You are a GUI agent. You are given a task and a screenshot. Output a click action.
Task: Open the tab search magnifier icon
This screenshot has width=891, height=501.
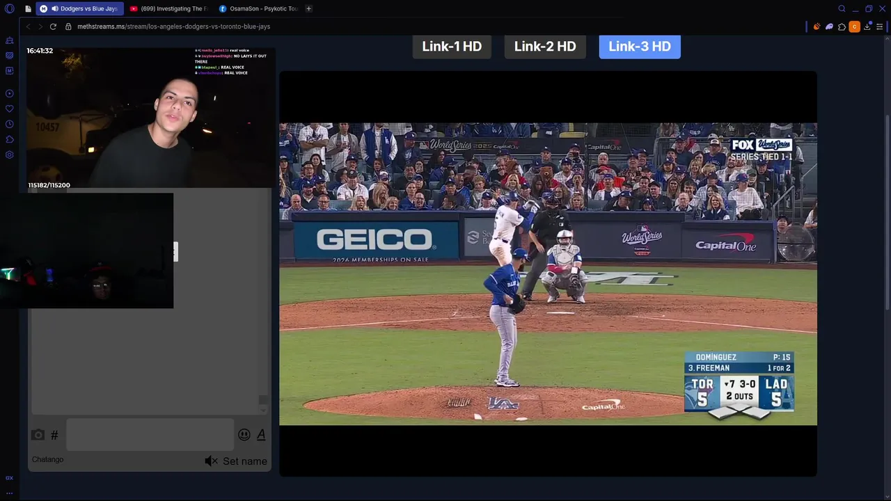coord(842,8)
